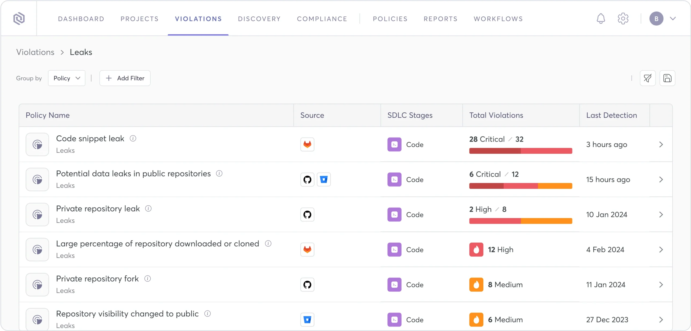Viewport: 691px width, 331px height.
Task: Click GitHub icon in Private repository fork row
Action: (x=307, y=285)
